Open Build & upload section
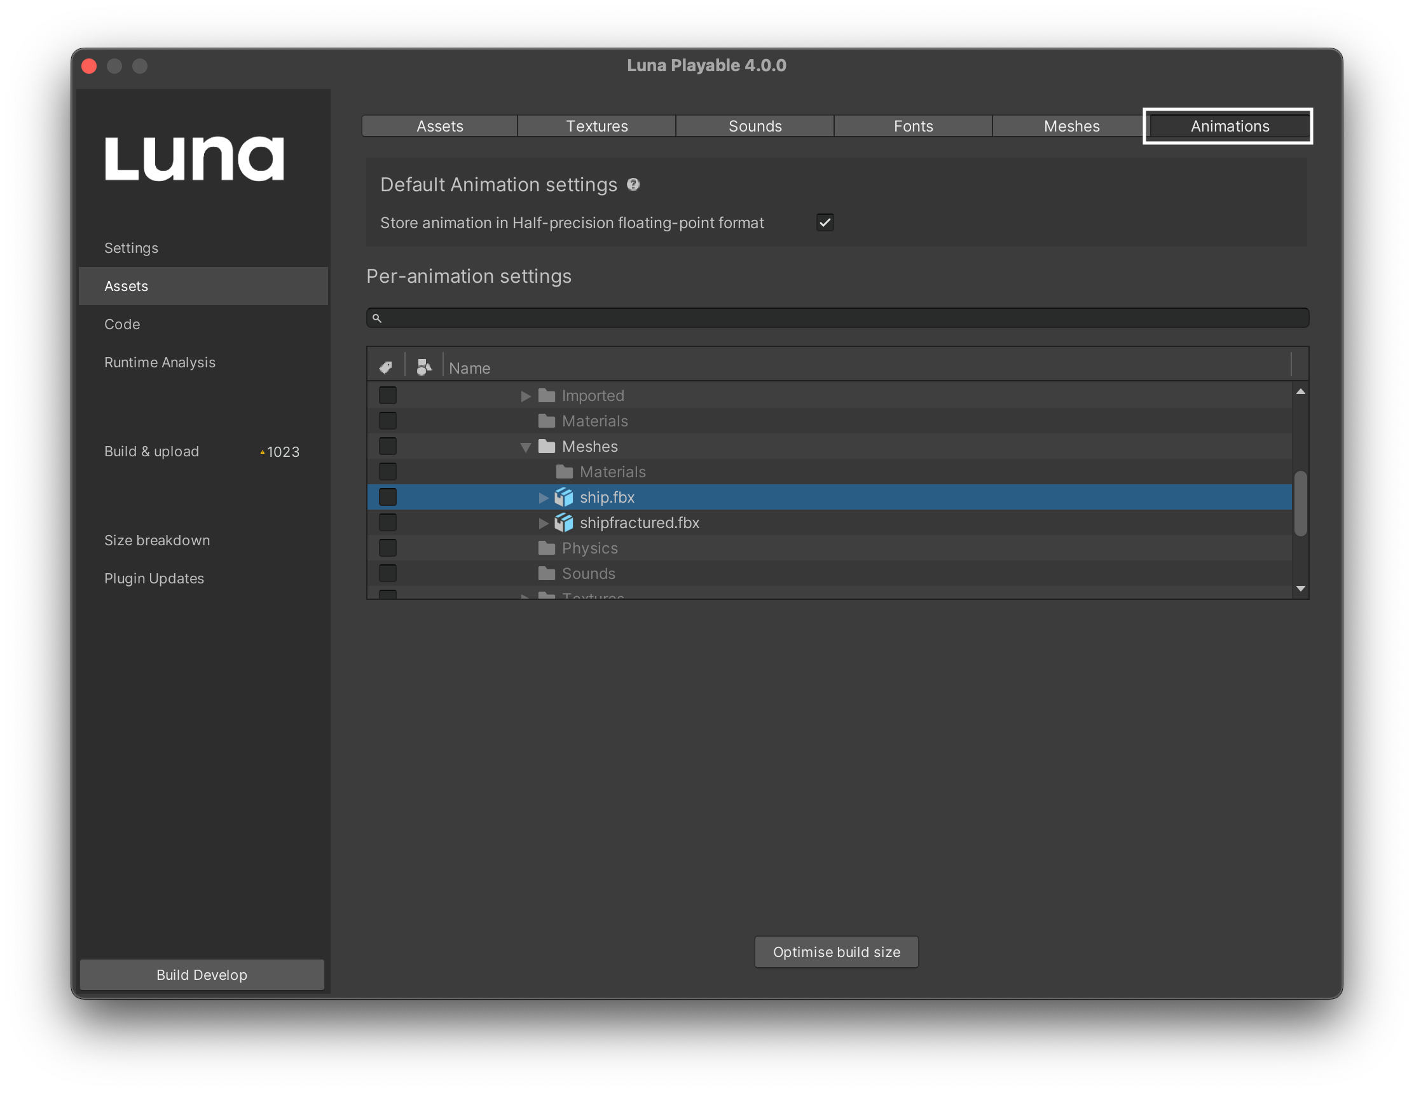 click(x=203, y=452)
